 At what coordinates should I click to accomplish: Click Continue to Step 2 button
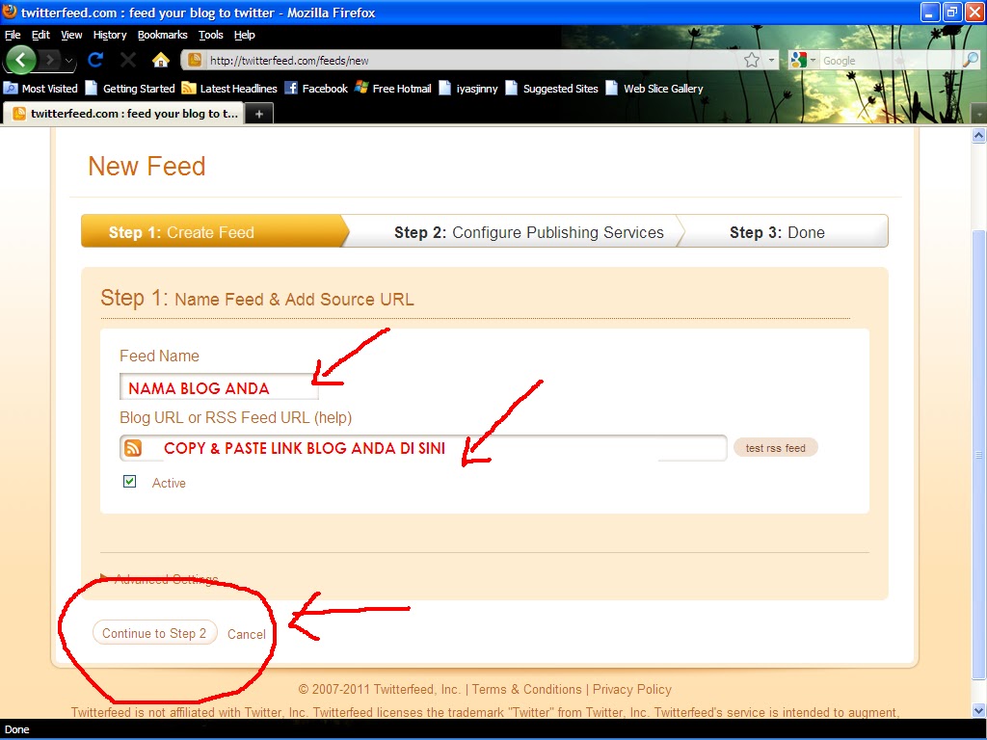pos(154,633)
